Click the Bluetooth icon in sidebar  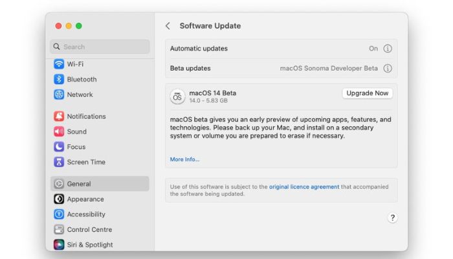click(59, 79)
